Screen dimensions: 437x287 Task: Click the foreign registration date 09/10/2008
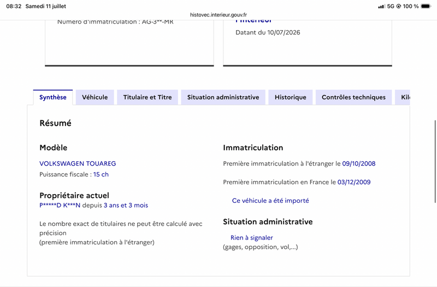coord(359,163)
